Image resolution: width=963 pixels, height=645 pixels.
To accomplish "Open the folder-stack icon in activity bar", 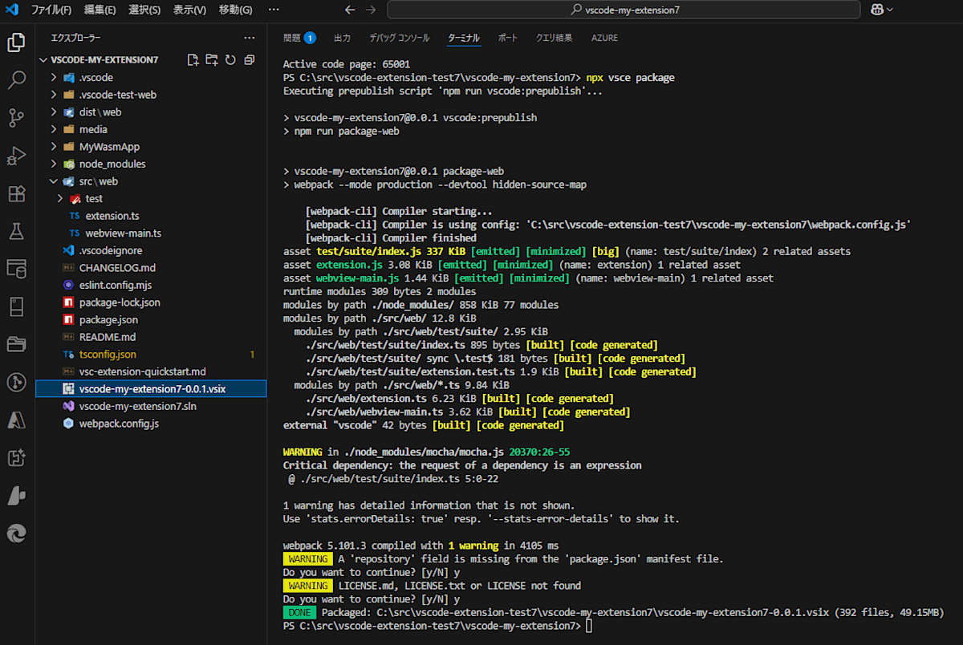I will point(17,344).
